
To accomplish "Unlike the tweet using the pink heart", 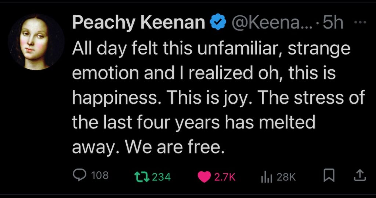I will [203, 176].
